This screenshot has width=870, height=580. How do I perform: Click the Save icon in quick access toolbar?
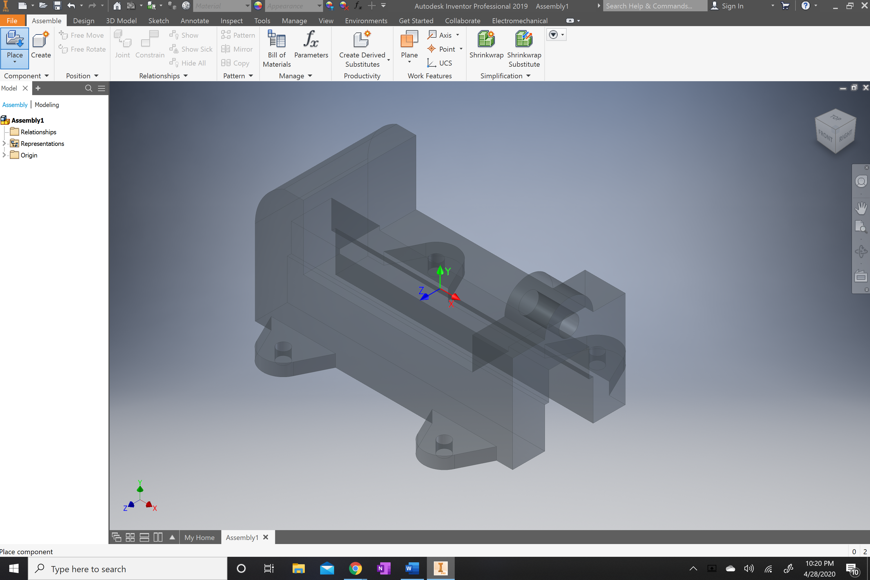[57, 6]
